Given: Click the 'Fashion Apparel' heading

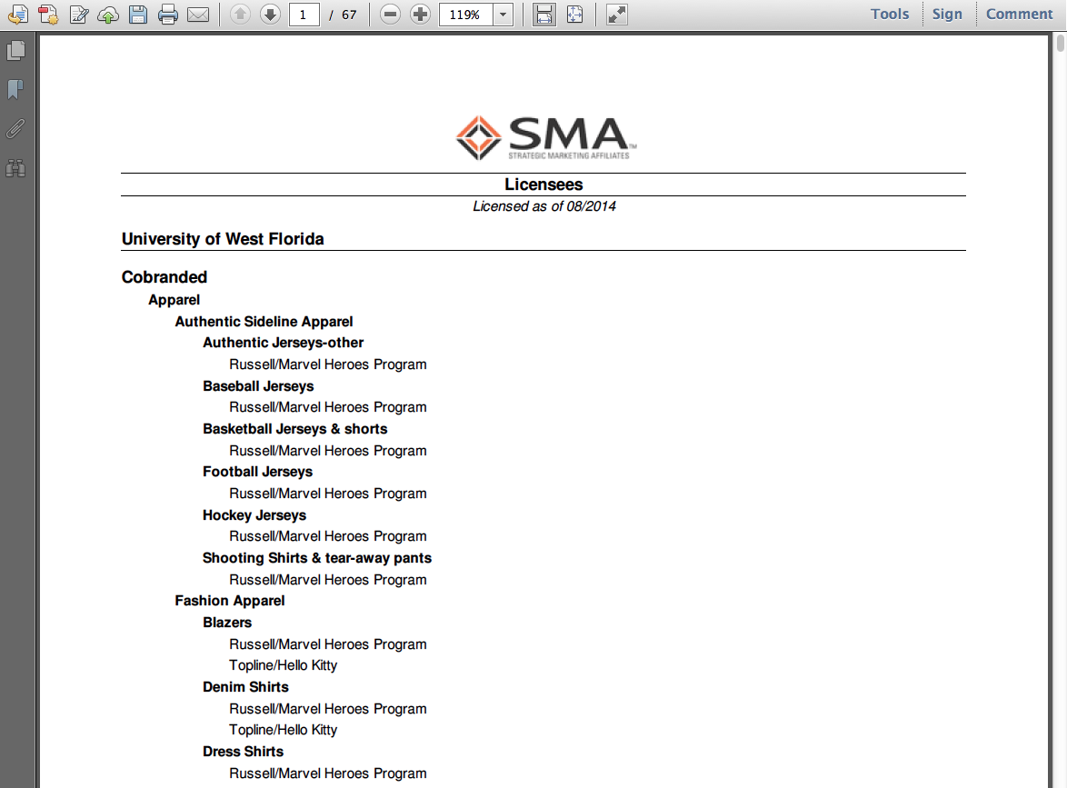Looking at the screenshot, I should (x=229, y=601).
